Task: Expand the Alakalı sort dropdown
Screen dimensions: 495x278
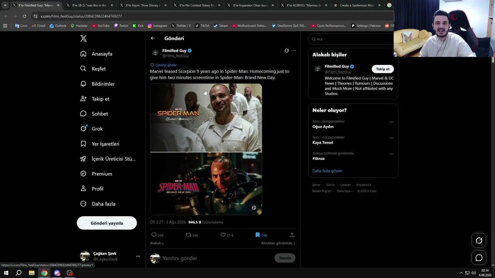Action: (x=157, y=243)
